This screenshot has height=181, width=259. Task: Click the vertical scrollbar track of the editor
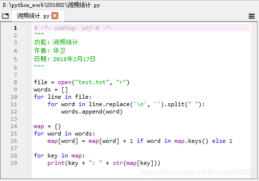253,101
